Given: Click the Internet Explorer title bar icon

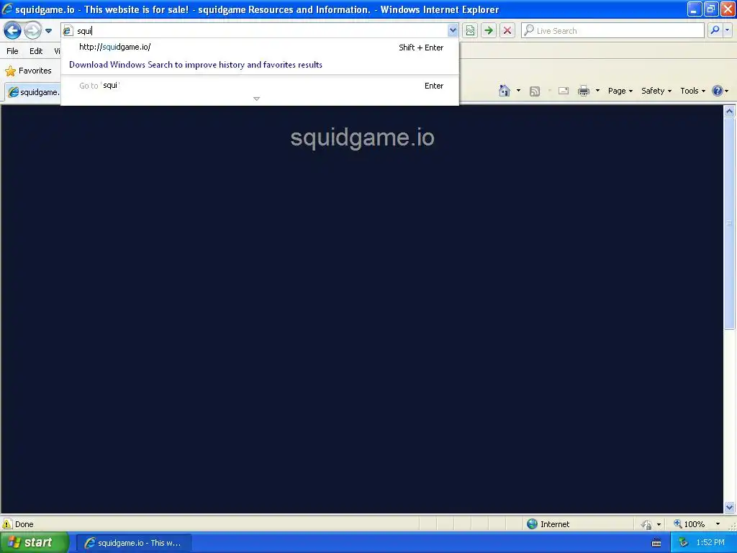Looking at the screenshot, I should tap(7, 9).
